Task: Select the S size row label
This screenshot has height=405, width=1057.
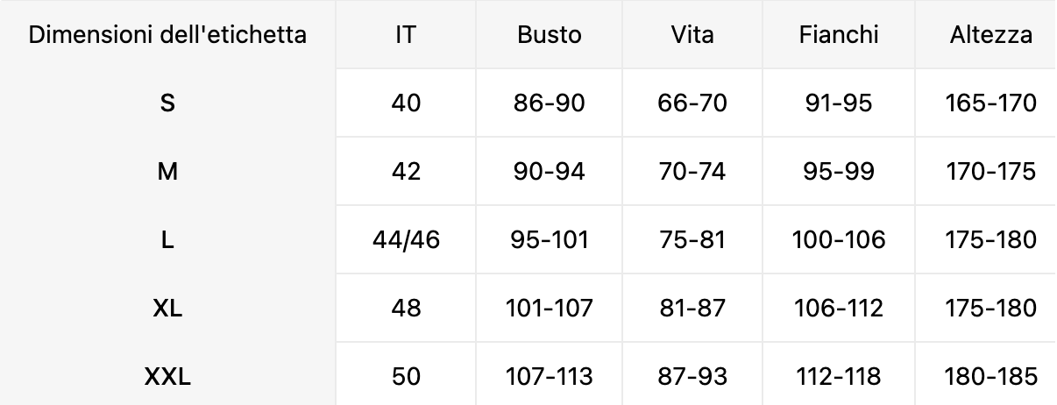Action: (x=167, y=103)
